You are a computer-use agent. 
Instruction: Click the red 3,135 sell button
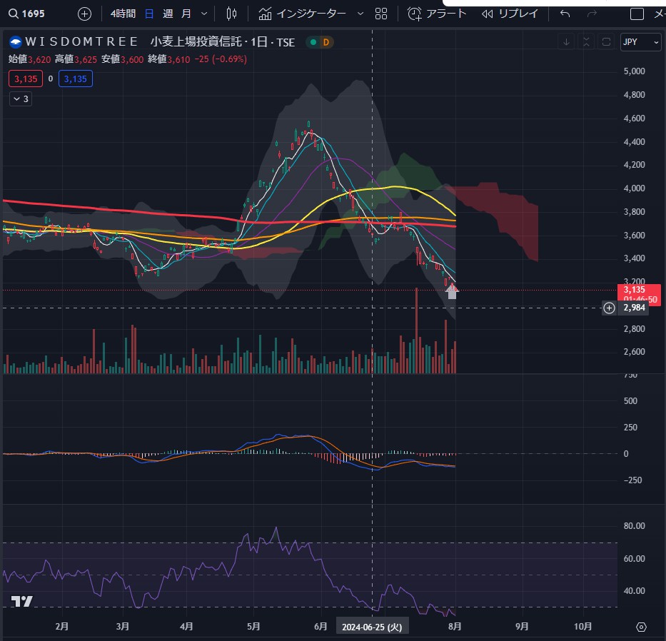point(26,79)
